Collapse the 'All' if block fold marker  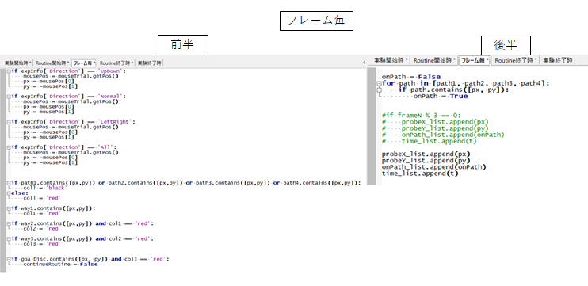click(x=9, y=147)
